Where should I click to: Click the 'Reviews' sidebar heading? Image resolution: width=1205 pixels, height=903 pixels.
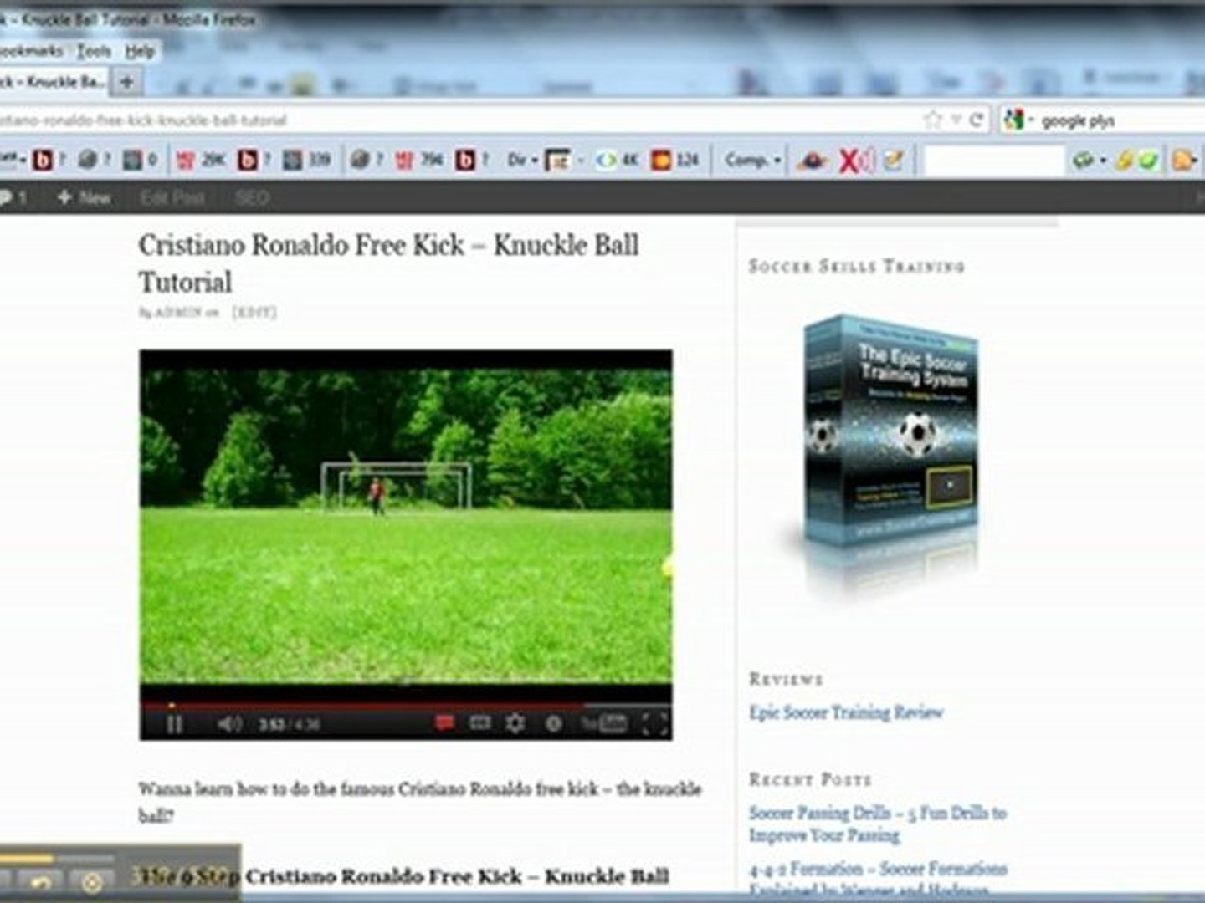click(786, 679)
